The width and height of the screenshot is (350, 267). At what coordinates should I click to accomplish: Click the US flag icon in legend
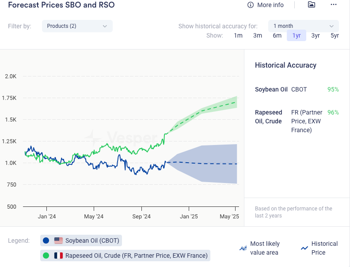click(x=58, y=241)
